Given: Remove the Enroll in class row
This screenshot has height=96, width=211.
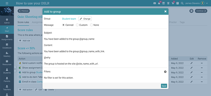Looking at the screenshot, I should pos(202,82).
